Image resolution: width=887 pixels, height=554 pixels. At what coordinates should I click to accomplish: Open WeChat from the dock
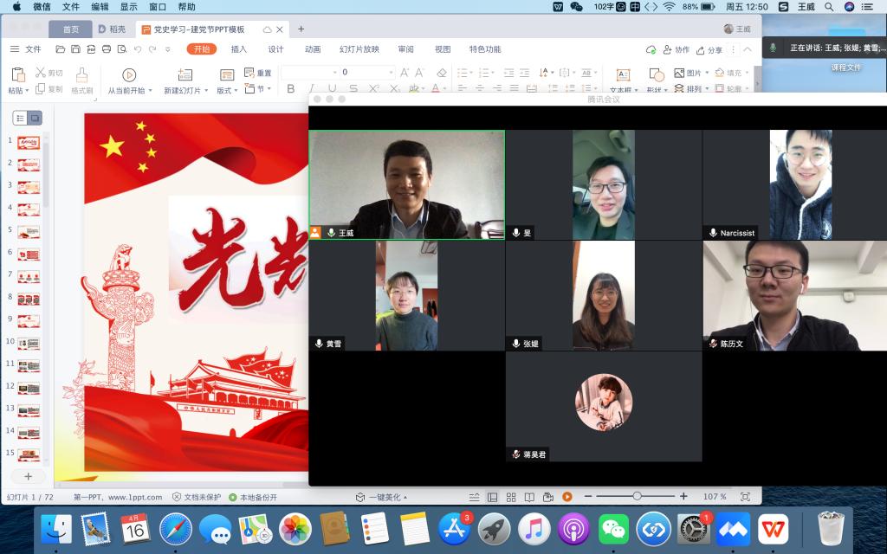pos(614,528)
